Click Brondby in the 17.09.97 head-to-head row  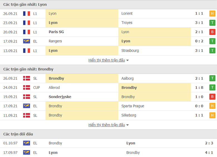pyautogui.click(x=133, y=153)
